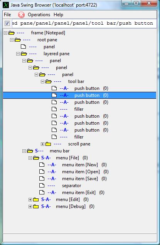This screenshot has height=245, width=160.
Task: Click document icon beside menu item [Exit]
Action: point(42,193)
